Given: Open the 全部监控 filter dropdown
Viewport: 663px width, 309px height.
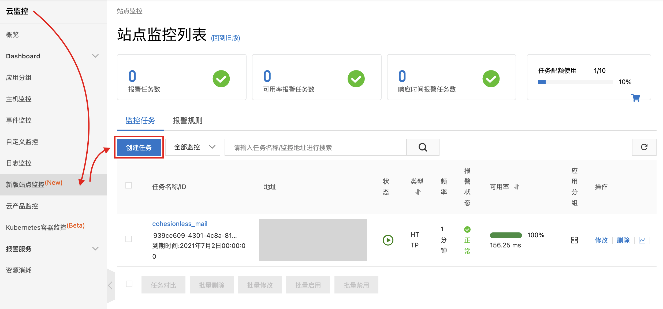Looking at the screenshot, I should click(193, 147).
